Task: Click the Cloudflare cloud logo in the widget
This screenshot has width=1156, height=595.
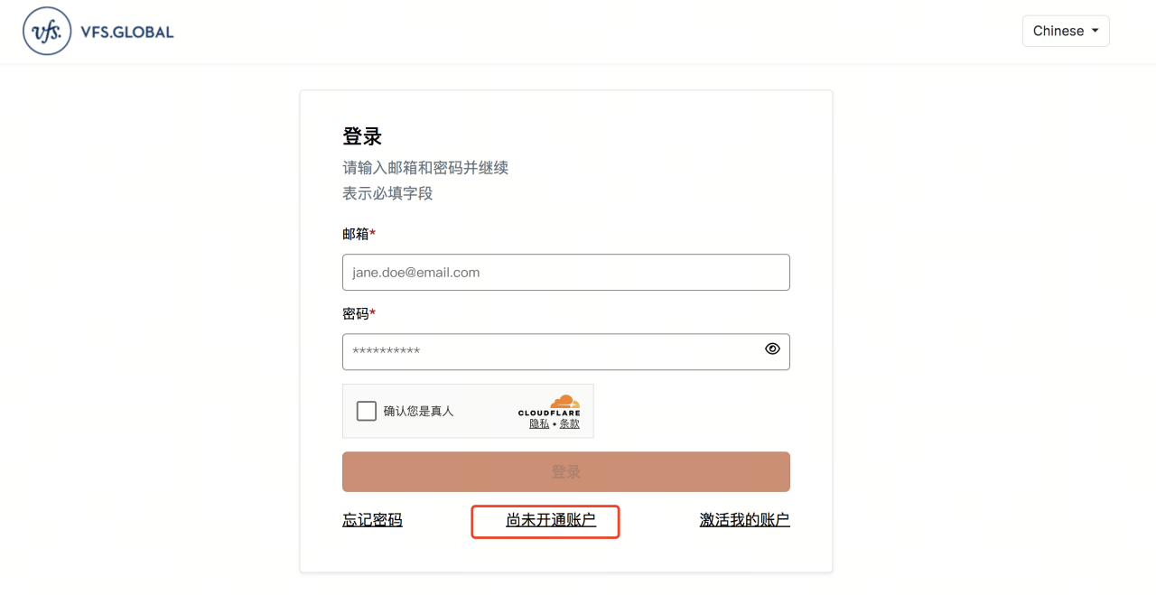Action: click(564, 402)
